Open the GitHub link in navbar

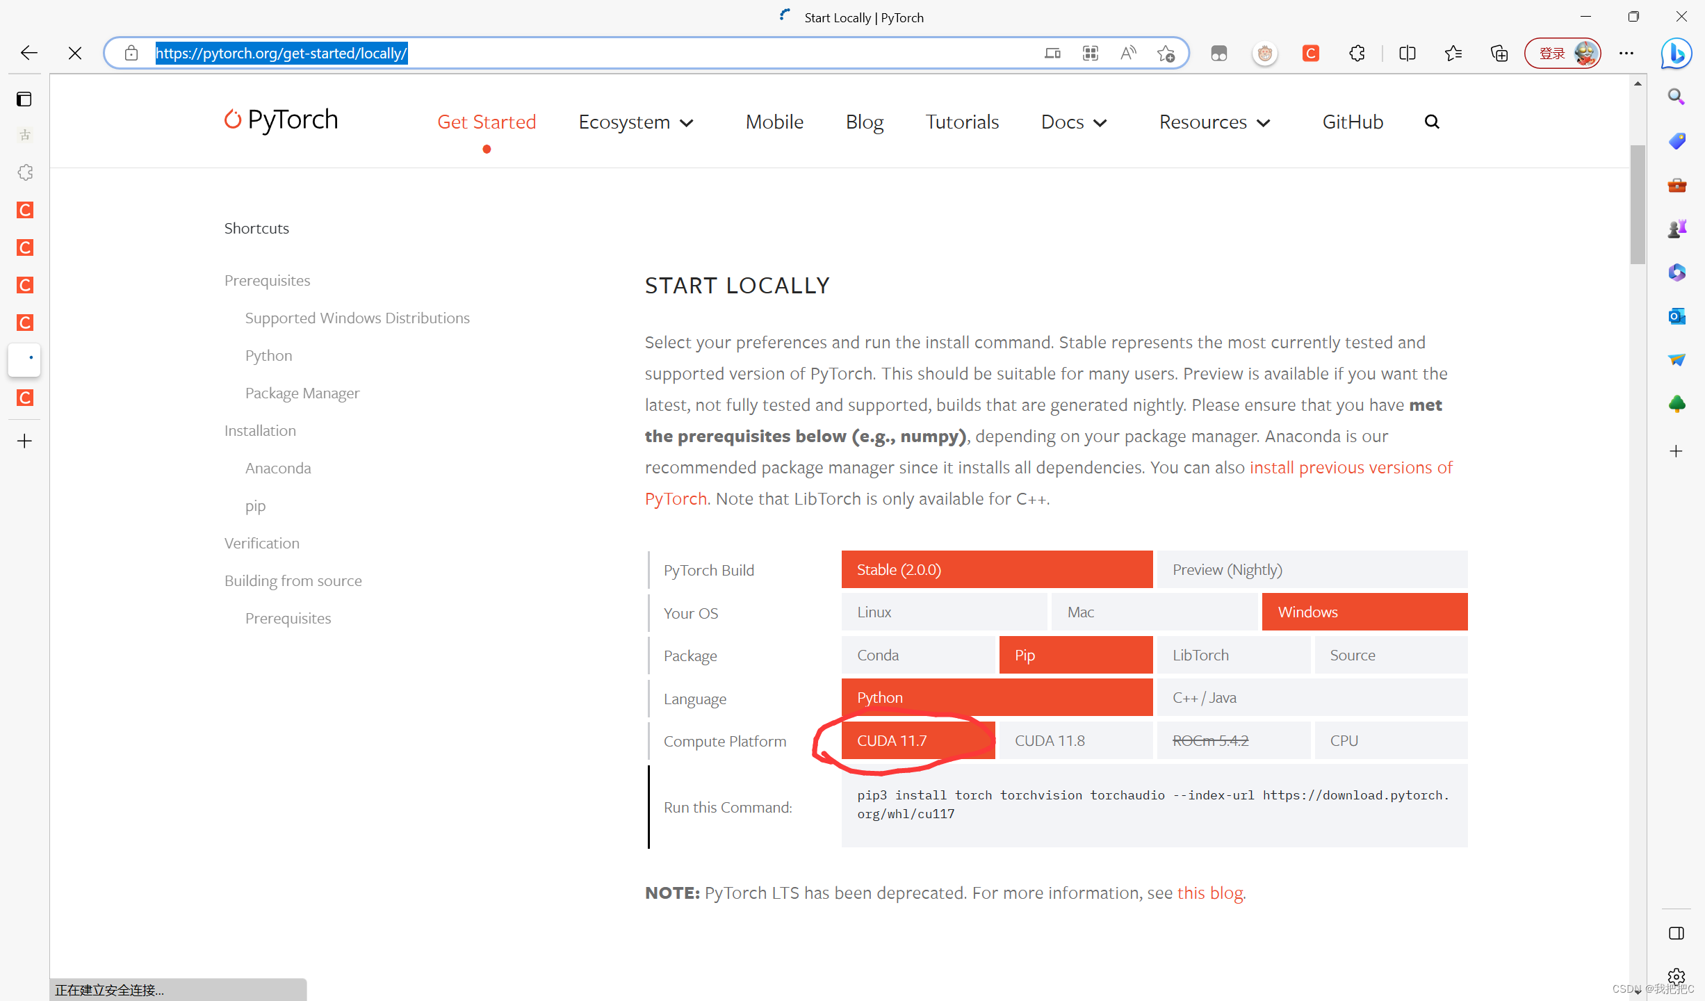(1353, 122)
